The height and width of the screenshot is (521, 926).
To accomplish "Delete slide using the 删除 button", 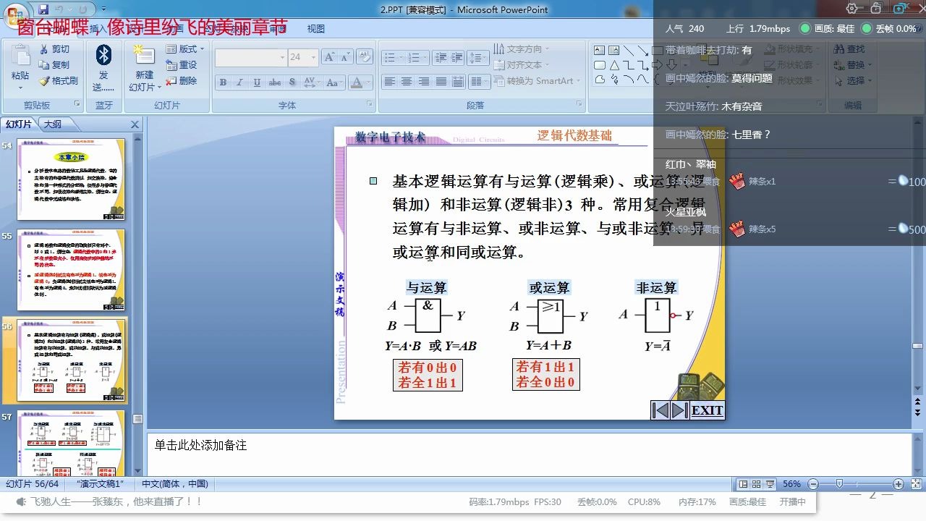I will click(181, 81).
